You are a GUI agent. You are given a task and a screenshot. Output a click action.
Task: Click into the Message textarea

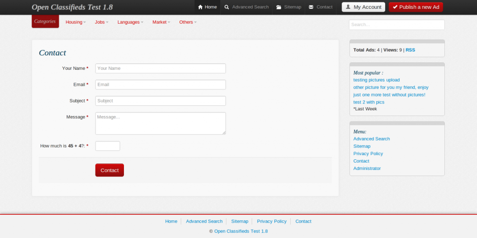coord(161,123)
